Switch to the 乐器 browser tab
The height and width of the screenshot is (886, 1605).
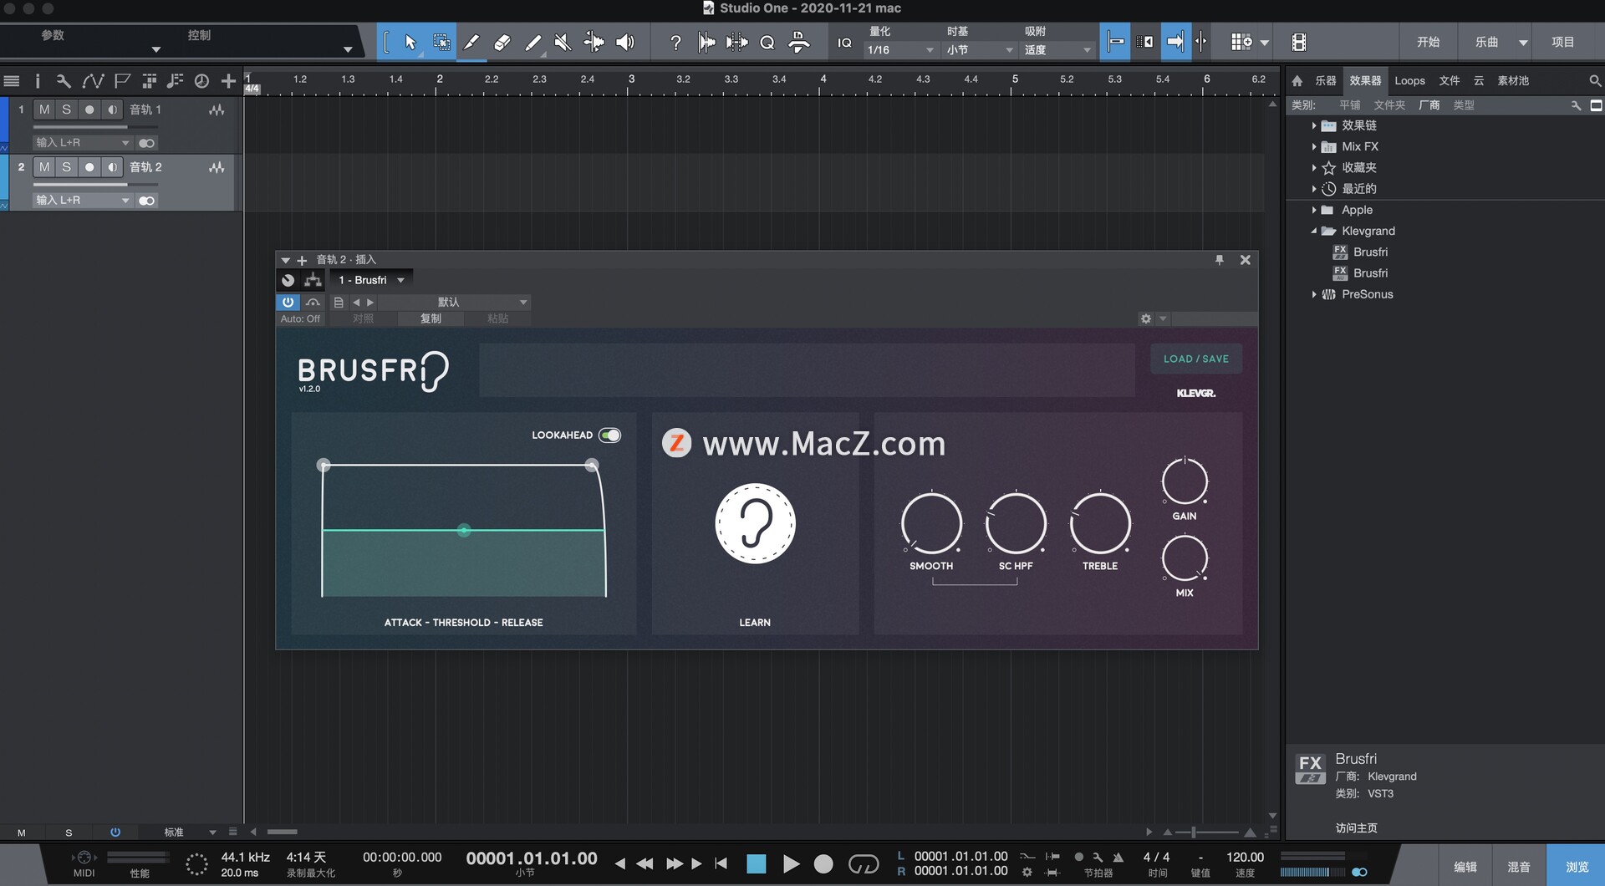tap(1325, 81)
